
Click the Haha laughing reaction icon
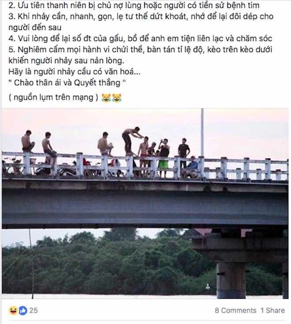pos(13,310)
